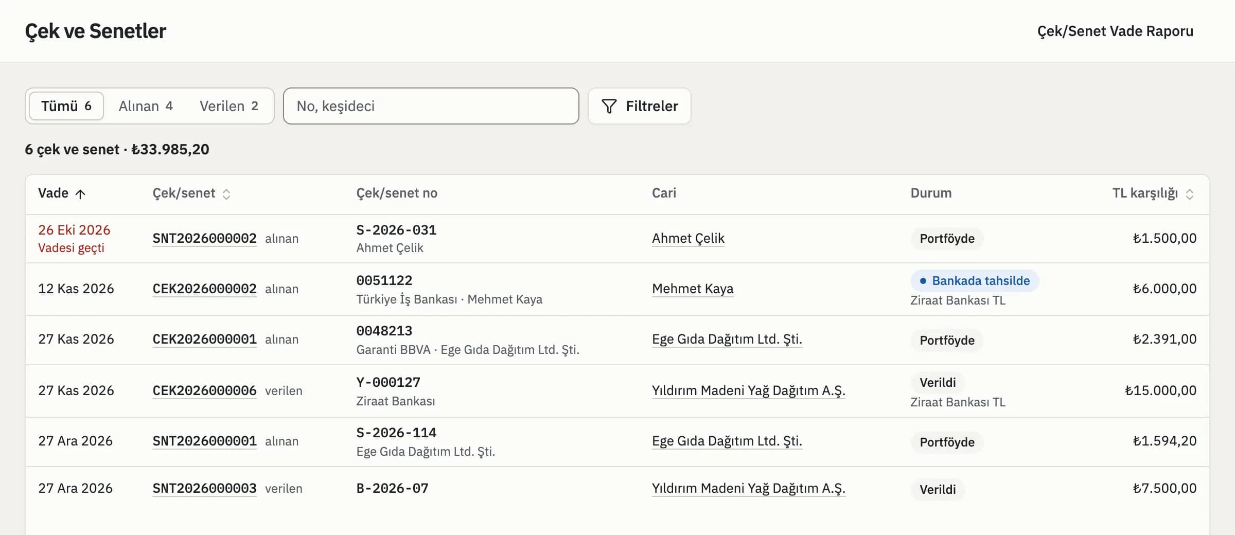Click the ascending sort arrow beside Vade
The height and width of the screenshot is (535, 1235).
[x=80, y=194]
